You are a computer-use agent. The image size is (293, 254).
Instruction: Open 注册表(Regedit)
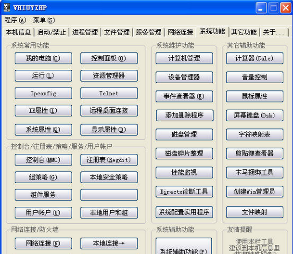109,160
